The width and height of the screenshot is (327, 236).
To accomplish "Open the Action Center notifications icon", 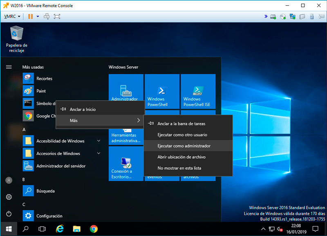I will [x=315, y=229].
